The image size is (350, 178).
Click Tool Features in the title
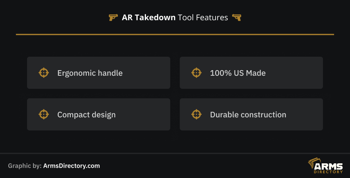click(203, 17)
